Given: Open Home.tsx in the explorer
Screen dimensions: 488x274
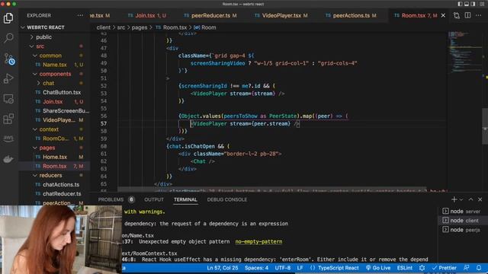Looking at the screenshot, I should tap(54, 157).
